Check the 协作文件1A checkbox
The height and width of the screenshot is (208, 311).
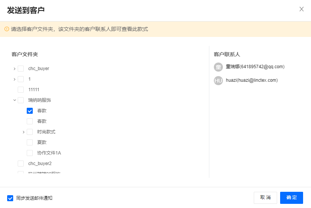pyautogui.click(x=30, y=153)
